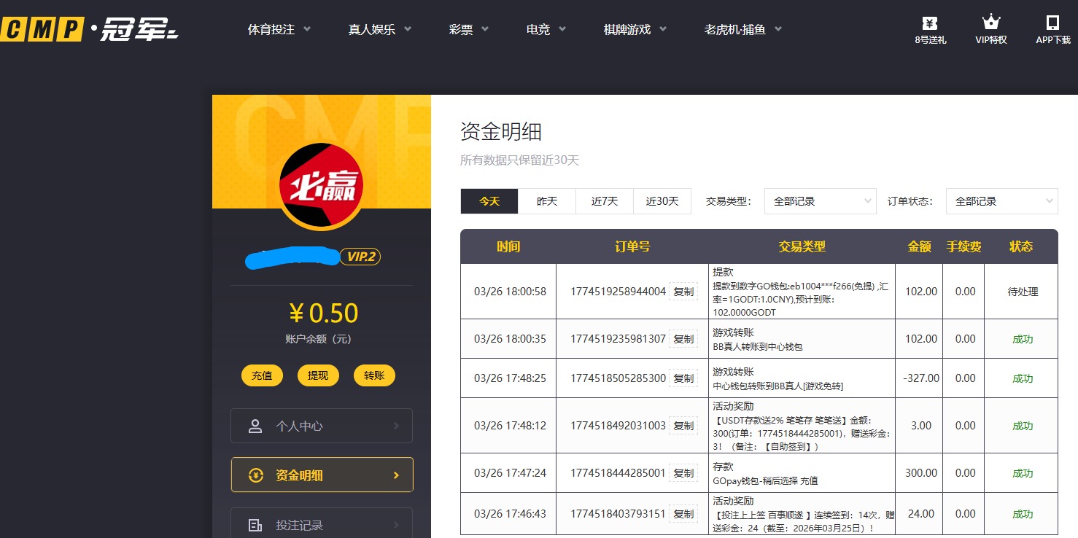Image resolution: width=1078 pixels, height=538 pixels.
Task: Select the 个人中心 person icon
Action: click(255, 425)
